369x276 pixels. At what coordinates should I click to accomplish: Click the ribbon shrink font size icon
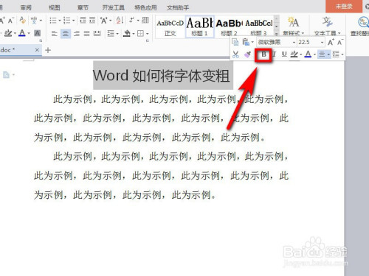[x=10, y=21]
